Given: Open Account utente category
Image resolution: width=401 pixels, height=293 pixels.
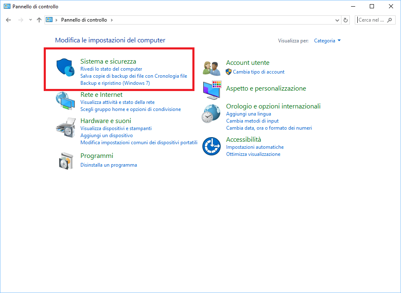Looking at the screenshot, I should 248,63.
